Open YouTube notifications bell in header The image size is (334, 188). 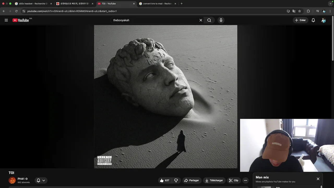point(313,20)
